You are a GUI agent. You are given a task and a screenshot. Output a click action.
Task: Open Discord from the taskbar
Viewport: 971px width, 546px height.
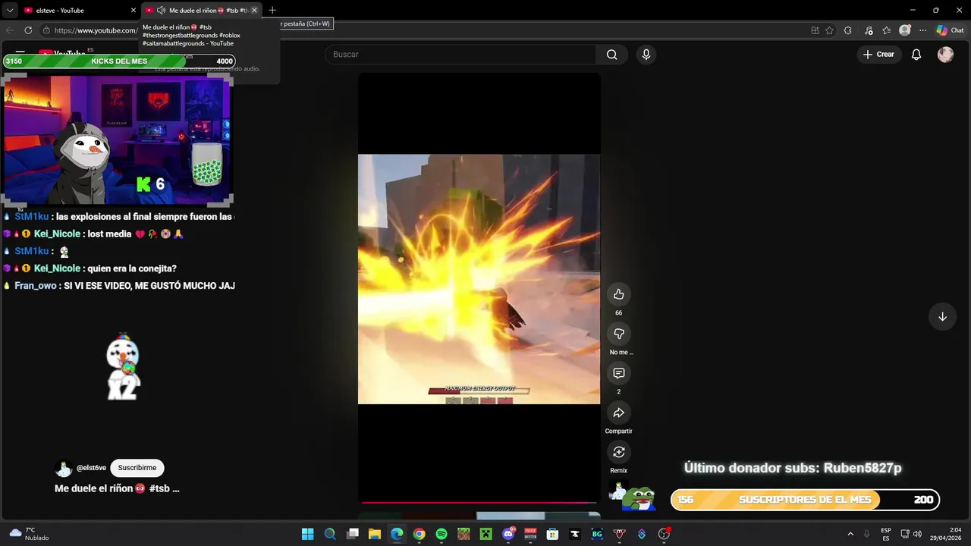tap(508, 534)
